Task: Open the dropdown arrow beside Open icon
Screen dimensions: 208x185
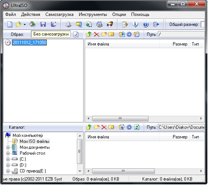Action: click(x=25, y=24)
